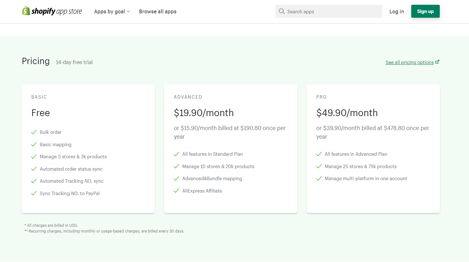469x262 pixels.
Task: Open the Apps by goal dropdown
Action: coord(112,11)
